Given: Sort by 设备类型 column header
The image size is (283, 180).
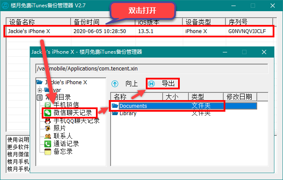Looking at the screenshot, I should [204, 22].
